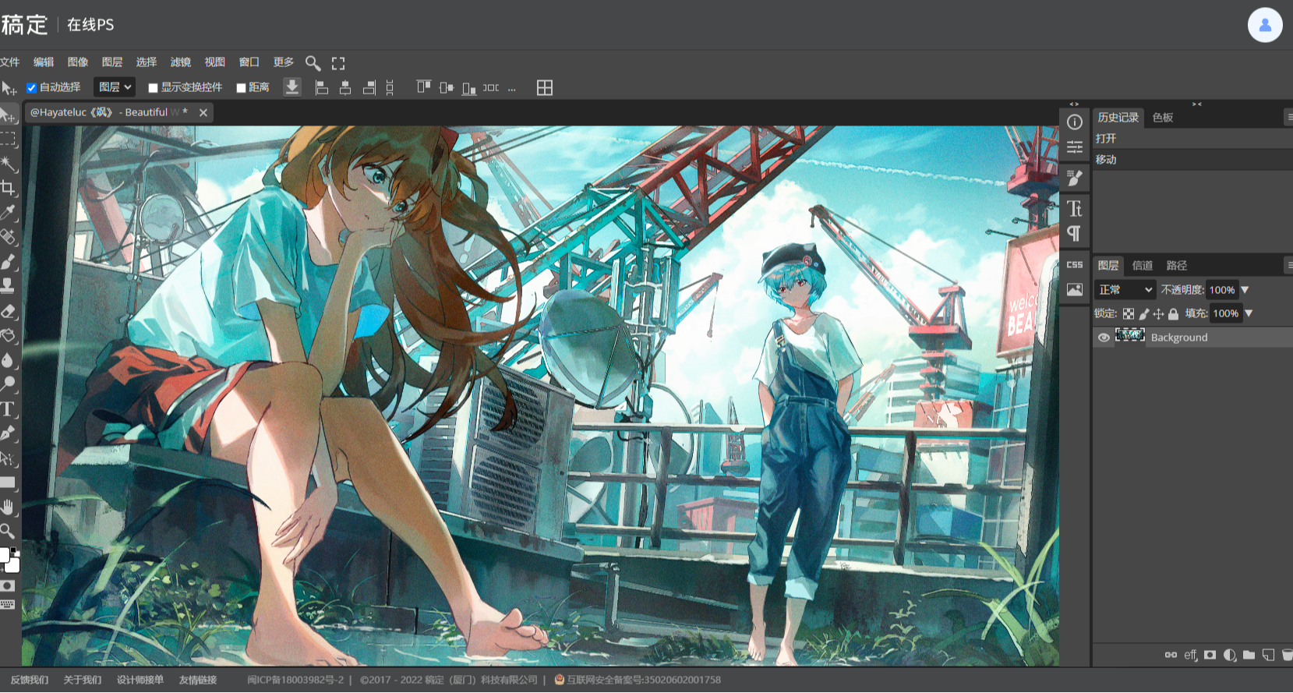1293x693 pixels.
Task: Select the type tool in left toolbar
Action: pyautogui.click(x=8, y=408)
